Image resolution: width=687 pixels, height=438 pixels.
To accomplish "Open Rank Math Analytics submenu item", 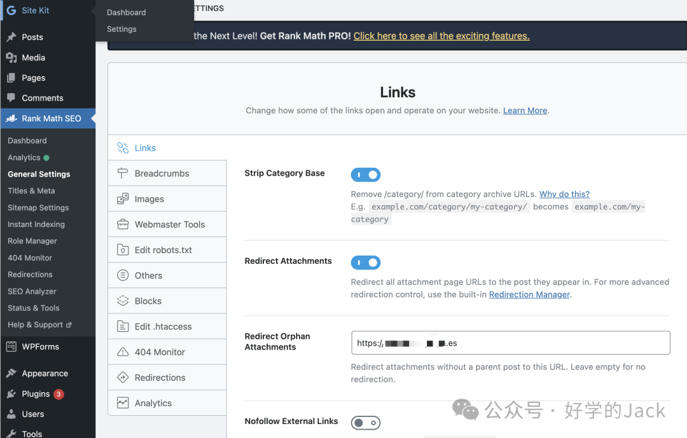I will pyautogui.click(x=24, y=157).
